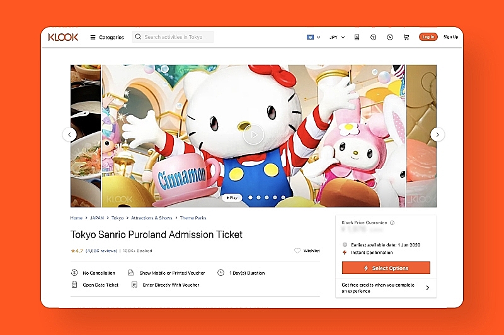The height and width of the screenshot is (335, 504).
Task: Open the right partially shown carousel photo
Action: (421, 136)
